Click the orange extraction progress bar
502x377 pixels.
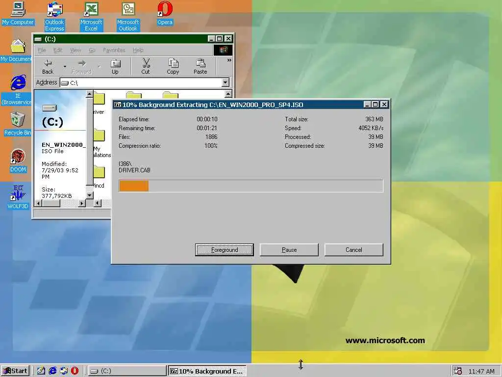point(133,186)
